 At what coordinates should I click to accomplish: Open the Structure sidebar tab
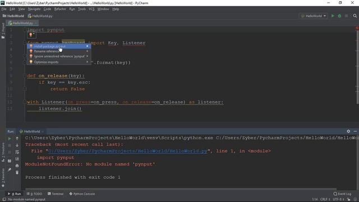[3, 152]
